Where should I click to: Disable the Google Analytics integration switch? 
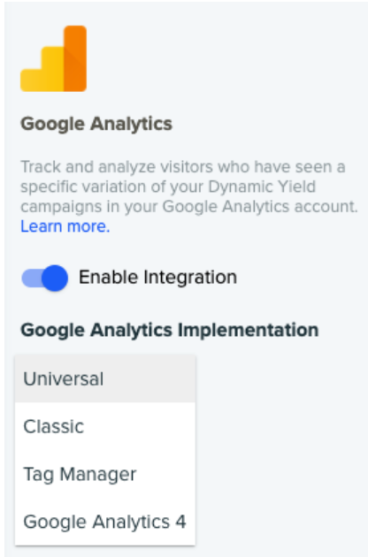coord(45,278)
